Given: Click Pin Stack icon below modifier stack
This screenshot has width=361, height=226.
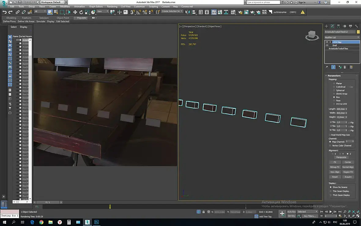Looking at the screenshot, I should (326, 67).
